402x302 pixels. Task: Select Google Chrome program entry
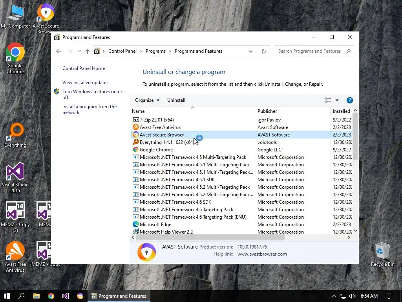(x=241, y=150)
